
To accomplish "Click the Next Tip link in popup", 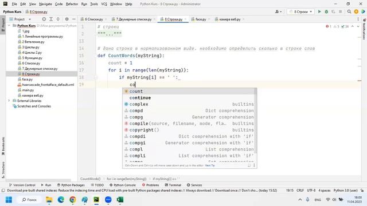I will 210,165.
